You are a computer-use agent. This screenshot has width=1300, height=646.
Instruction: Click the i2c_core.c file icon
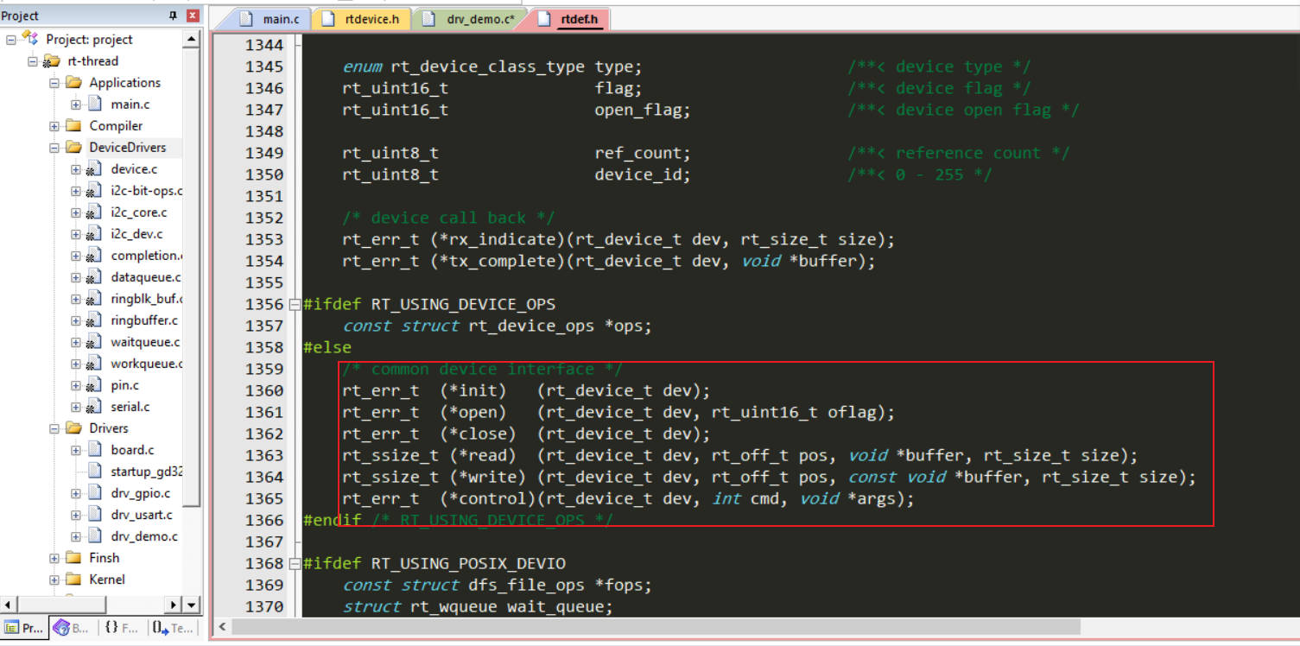(94, 212)
